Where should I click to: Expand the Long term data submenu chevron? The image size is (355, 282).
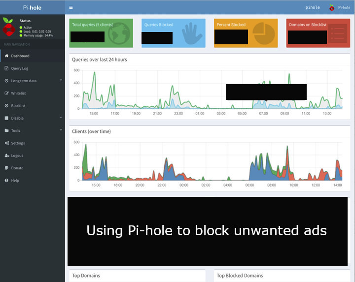point(61,80)
